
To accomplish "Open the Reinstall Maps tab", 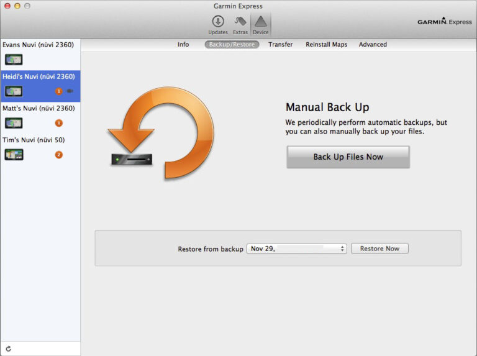I will (327, 45).
